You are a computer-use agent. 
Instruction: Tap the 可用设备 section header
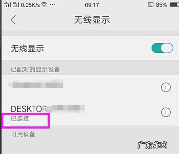click(x=23, y=134)
